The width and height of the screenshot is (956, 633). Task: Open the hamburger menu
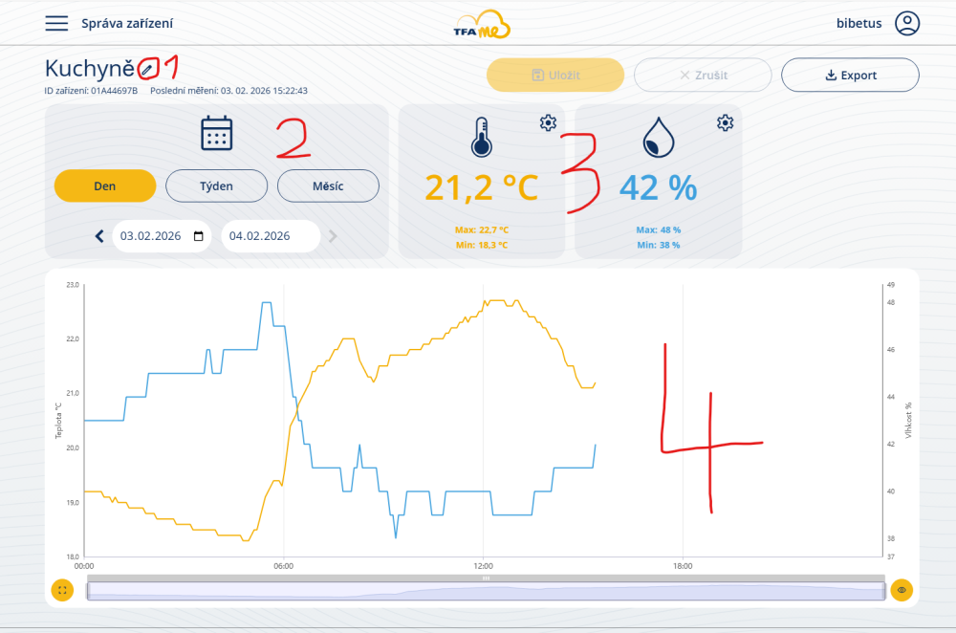pyautogui.click(x=56, y=24)
